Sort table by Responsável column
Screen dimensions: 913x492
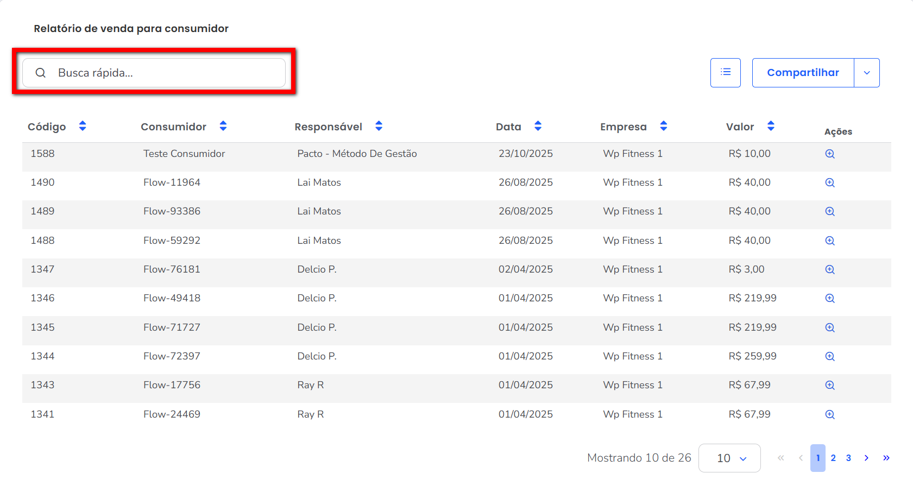pyautogui.click(x=379, y=126)
